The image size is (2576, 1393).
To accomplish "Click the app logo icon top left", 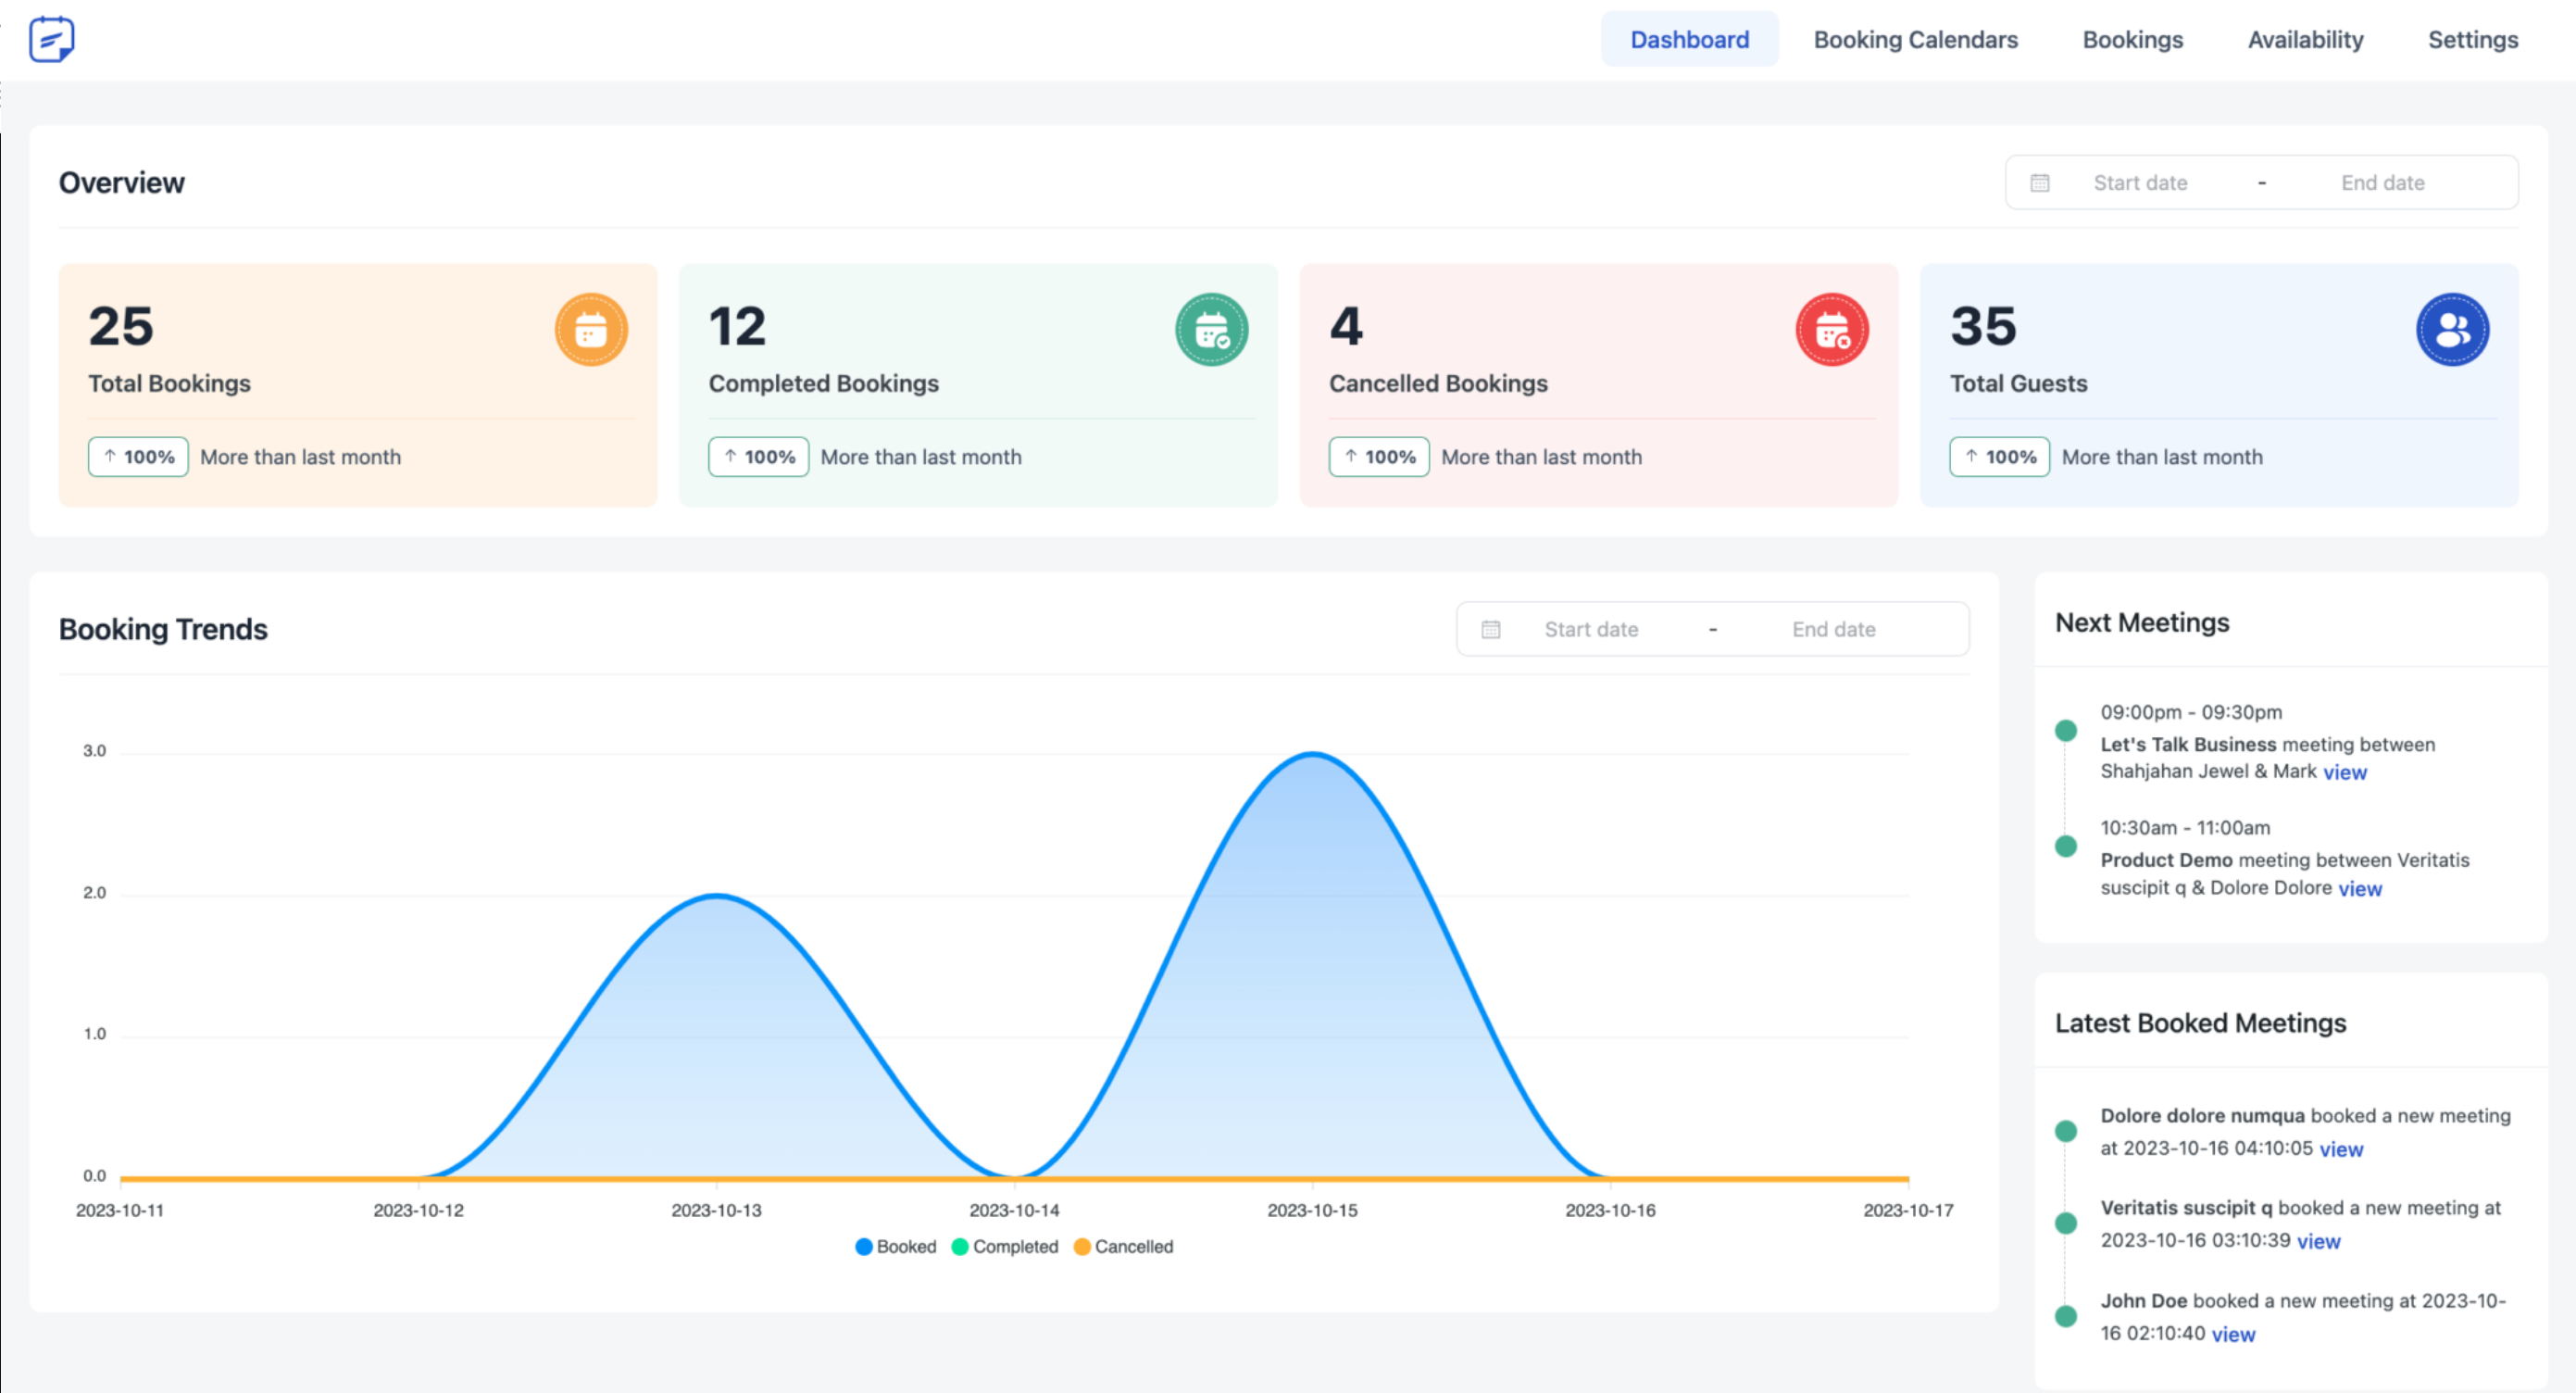I will tap(51, 37).
